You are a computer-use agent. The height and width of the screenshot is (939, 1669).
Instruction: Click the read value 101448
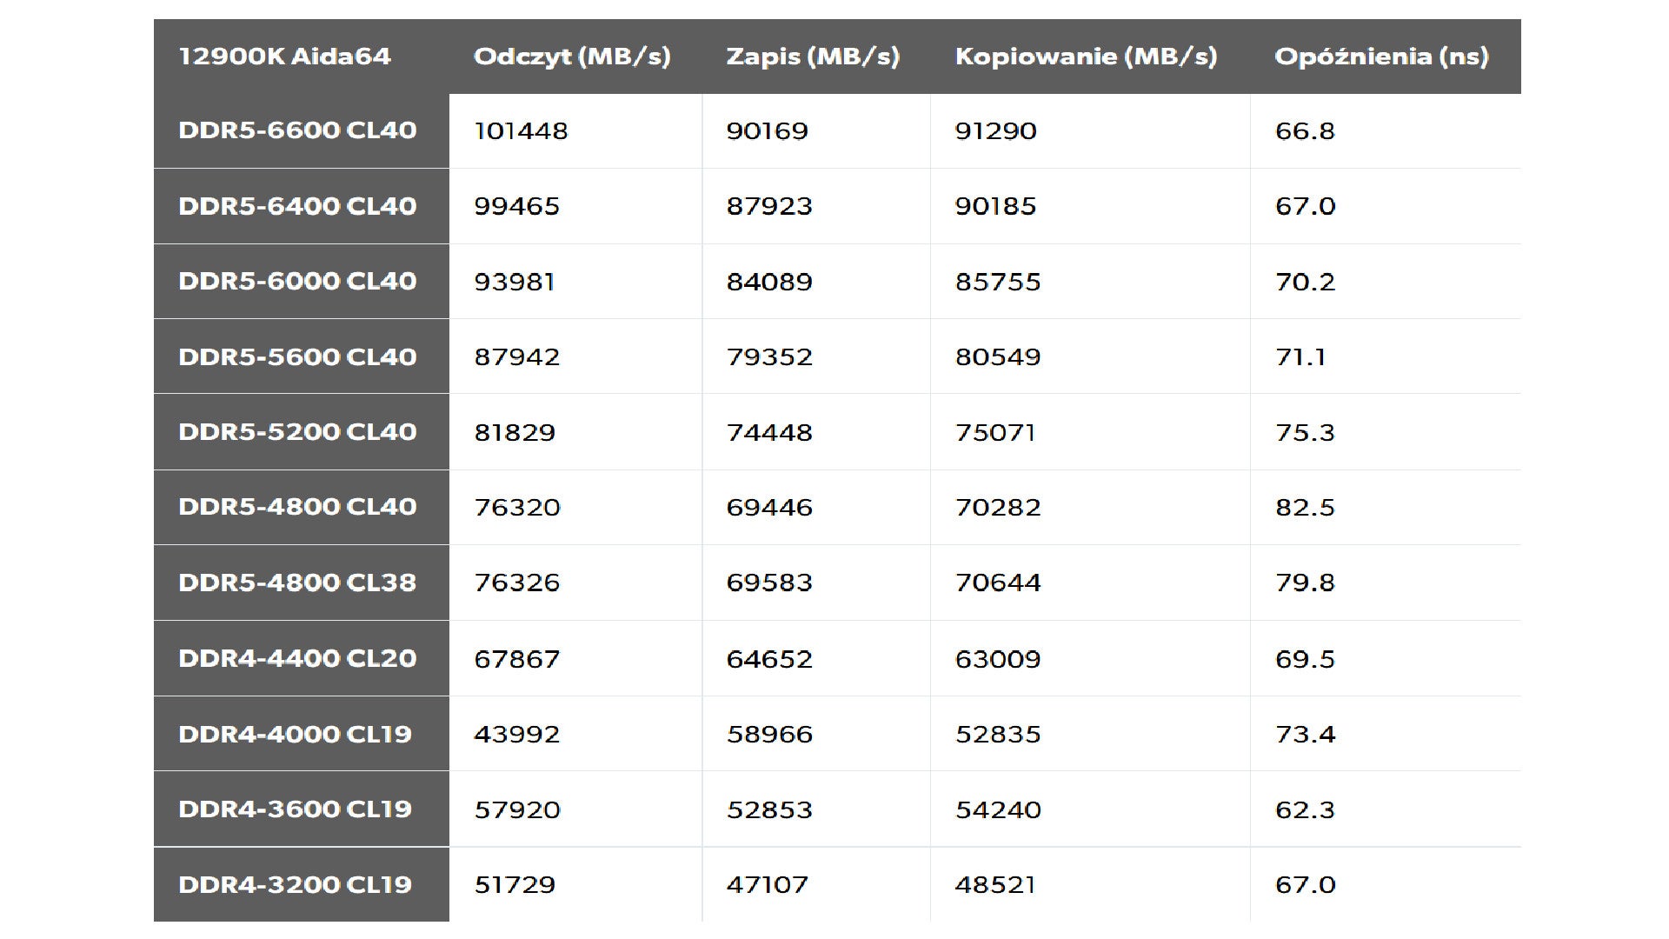(521, 130)
